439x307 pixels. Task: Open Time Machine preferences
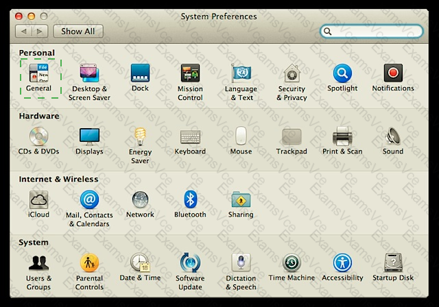292,263
